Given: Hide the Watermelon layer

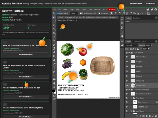Looking at the screenshot, I should pyautogui.click(x=127, y=57).
